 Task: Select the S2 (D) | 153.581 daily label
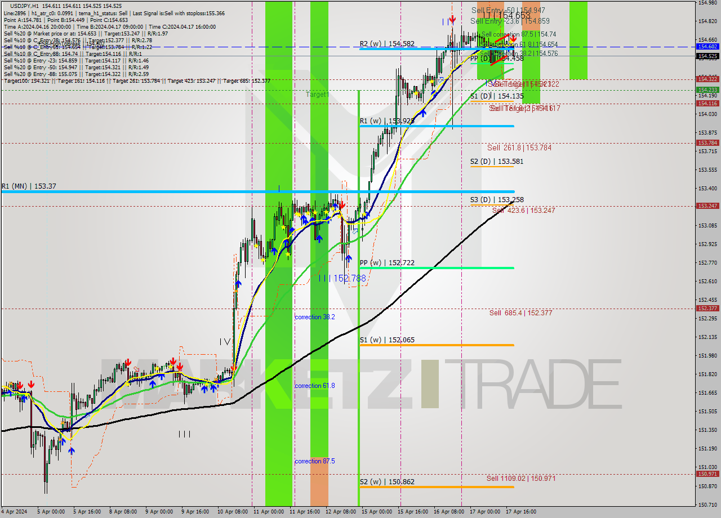point(497,162)
